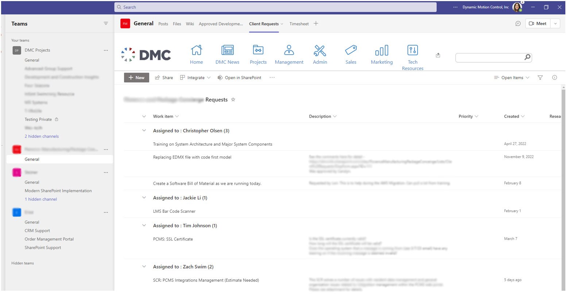
Task: Add a new tab with the plus icon
Action: 316,24
